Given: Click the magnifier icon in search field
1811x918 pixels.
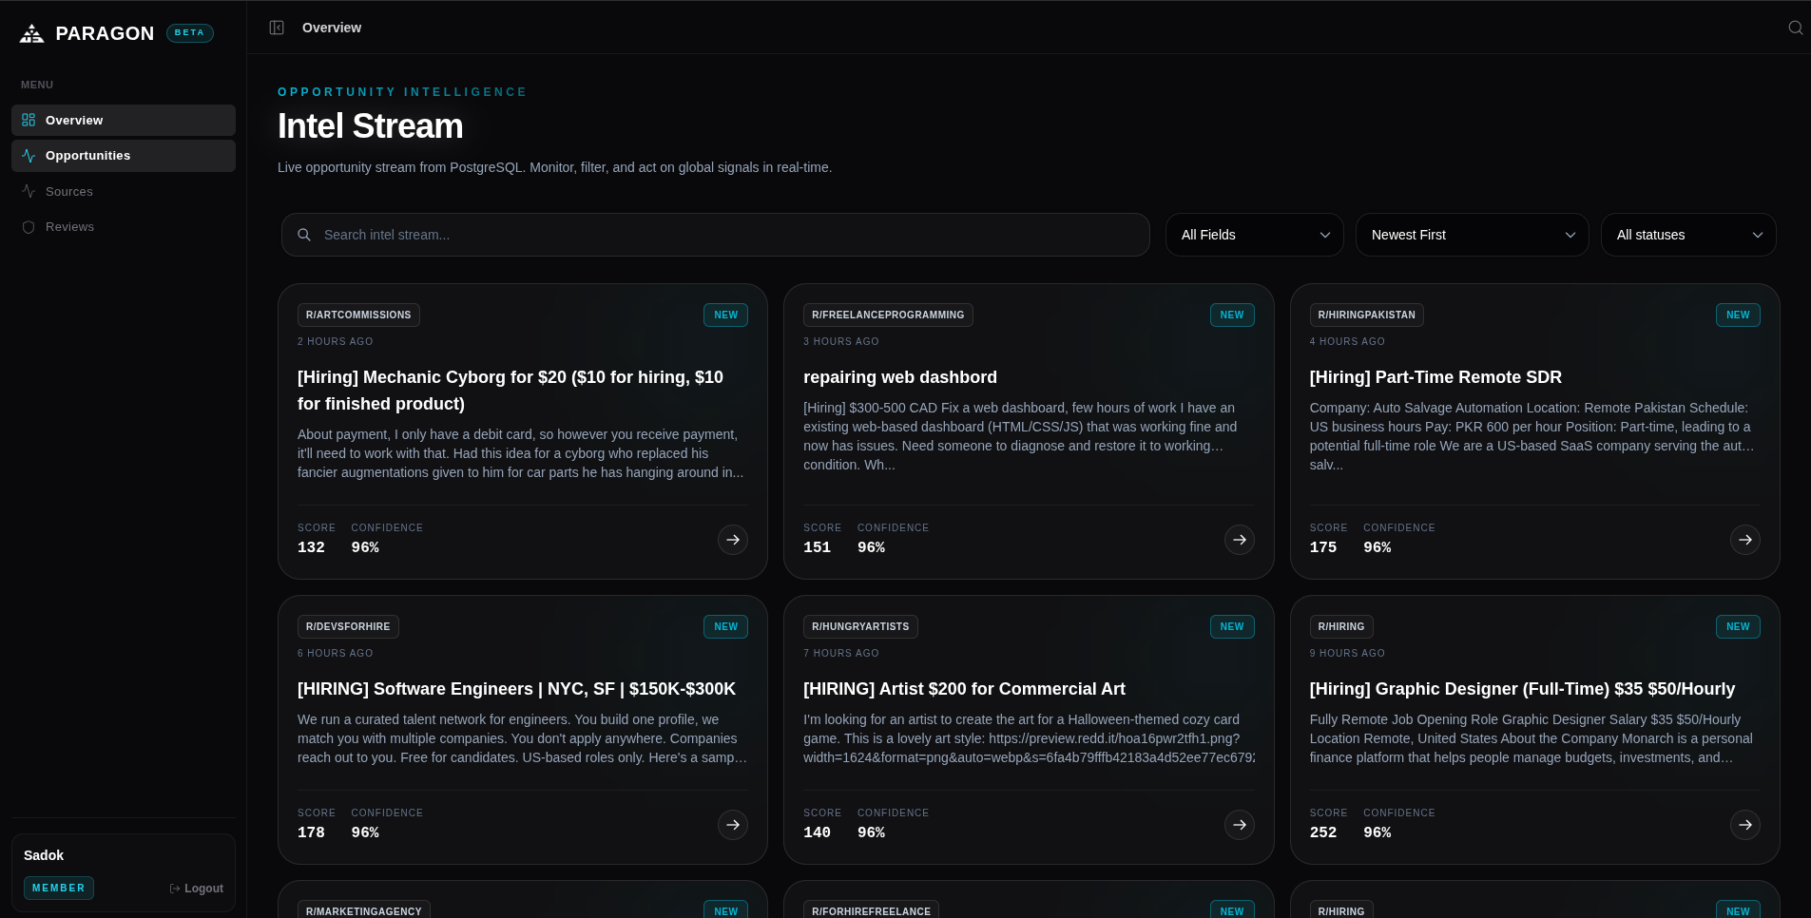Looking at the screenshot, I should pyautogui.click(x=304, y=235).
